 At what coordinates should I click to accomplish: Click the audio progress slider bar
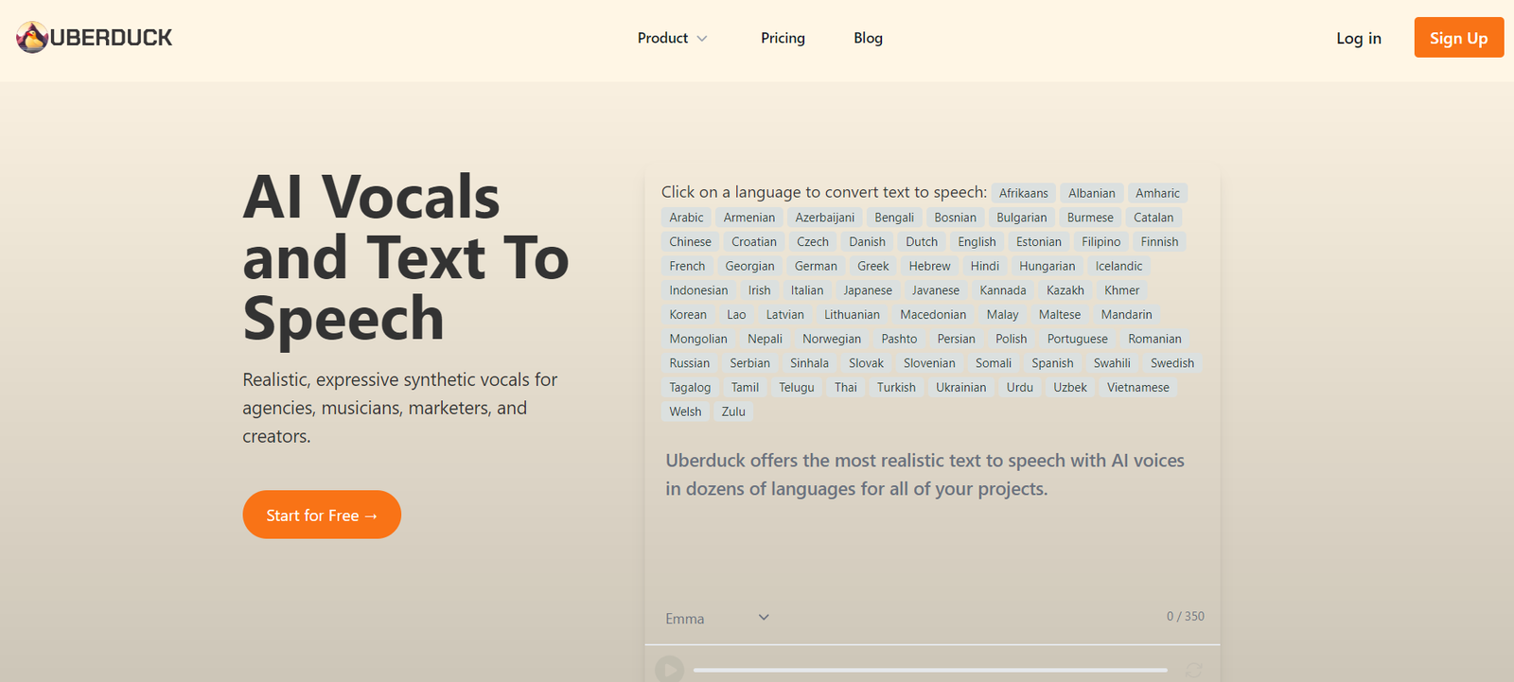click(929, 671)
